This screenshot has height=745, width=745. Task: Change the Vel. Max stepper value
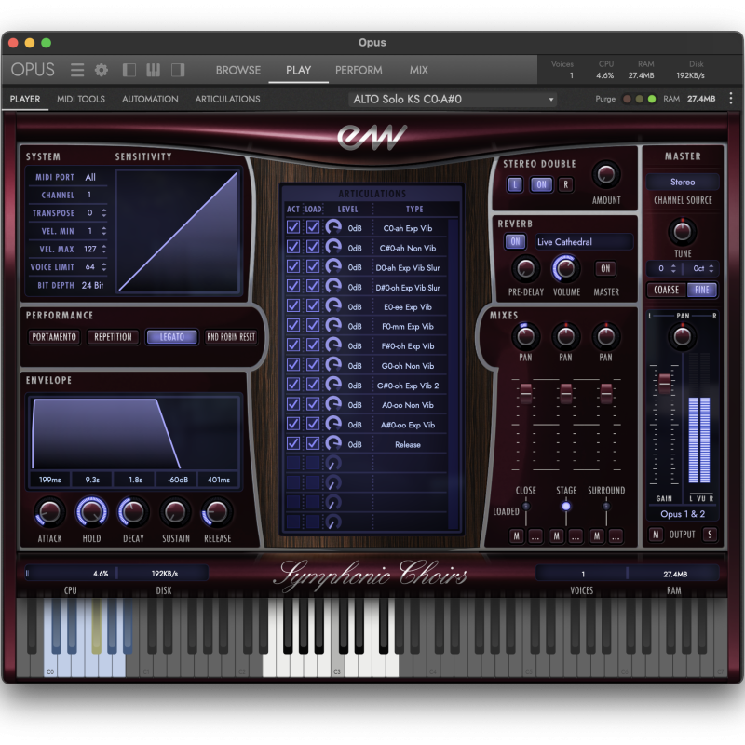click(103, 249)
